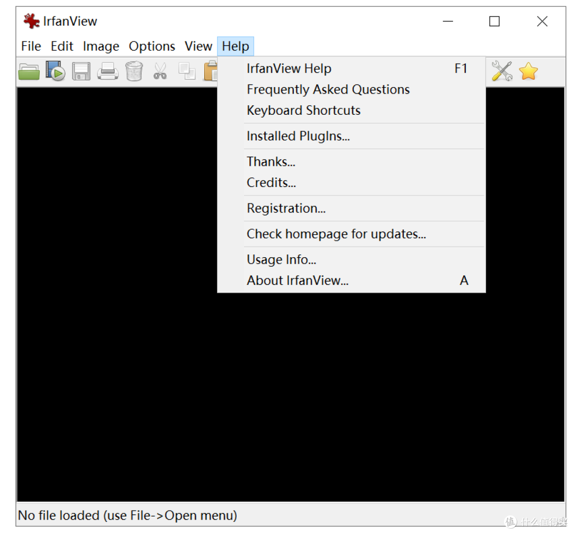Select Registration... menu entry
The width and height of the screenshot is (573, 534).
[351, 208]
